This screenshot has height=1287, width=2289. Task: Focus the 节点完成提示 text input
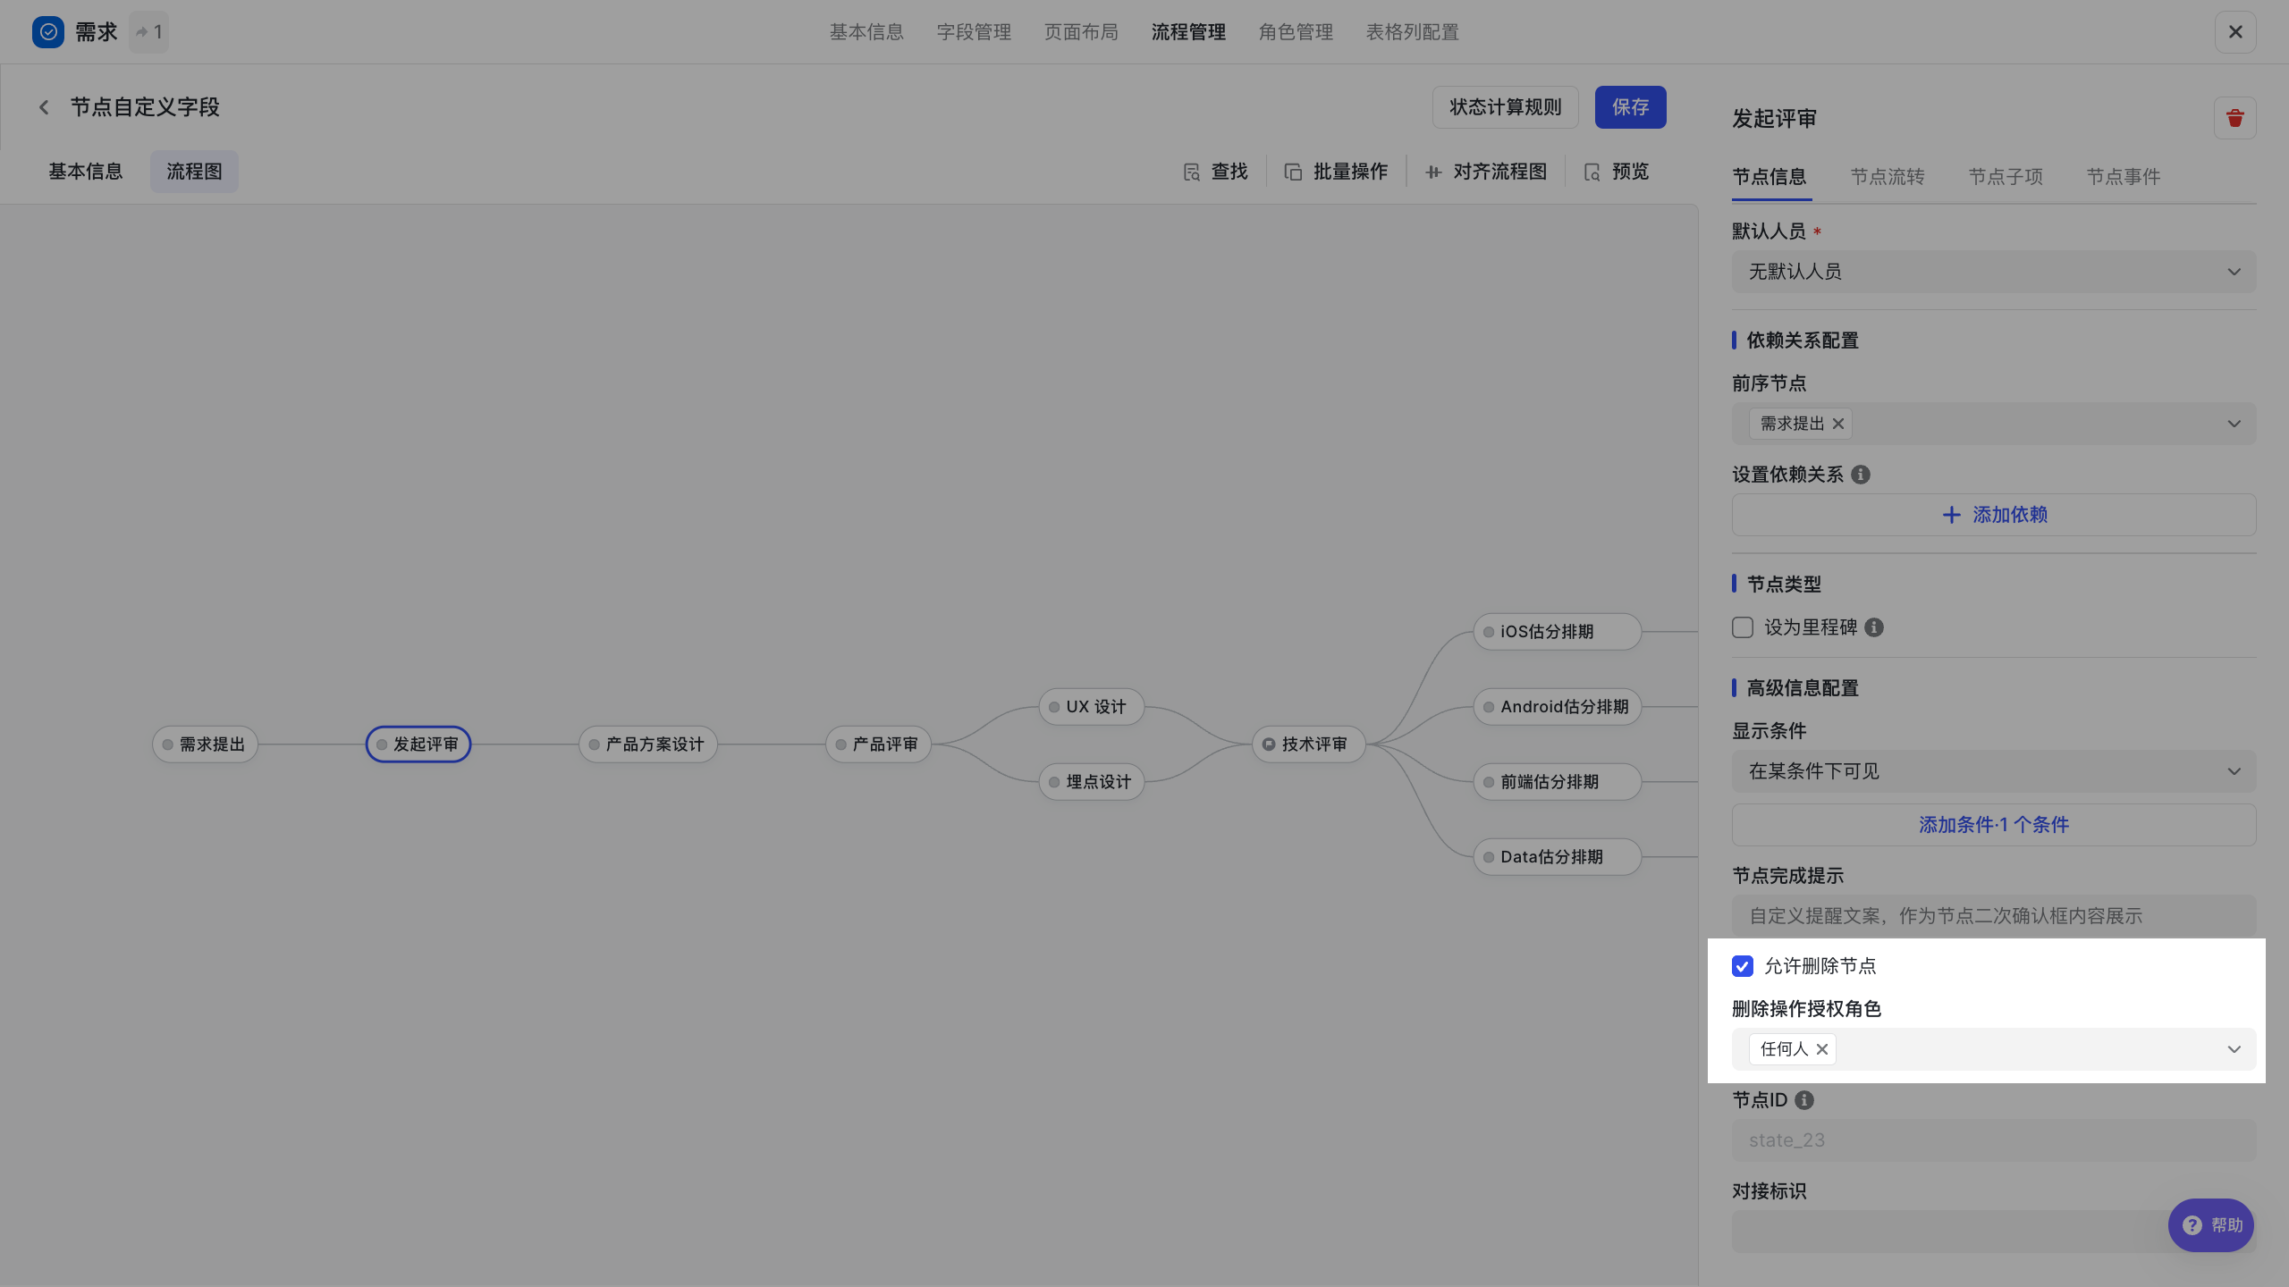click(1994, 916)
